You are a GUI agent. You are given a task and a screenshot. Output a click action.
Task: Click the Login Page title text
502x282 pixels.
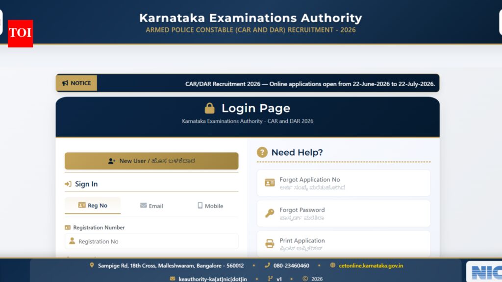[x=256, y=108]
